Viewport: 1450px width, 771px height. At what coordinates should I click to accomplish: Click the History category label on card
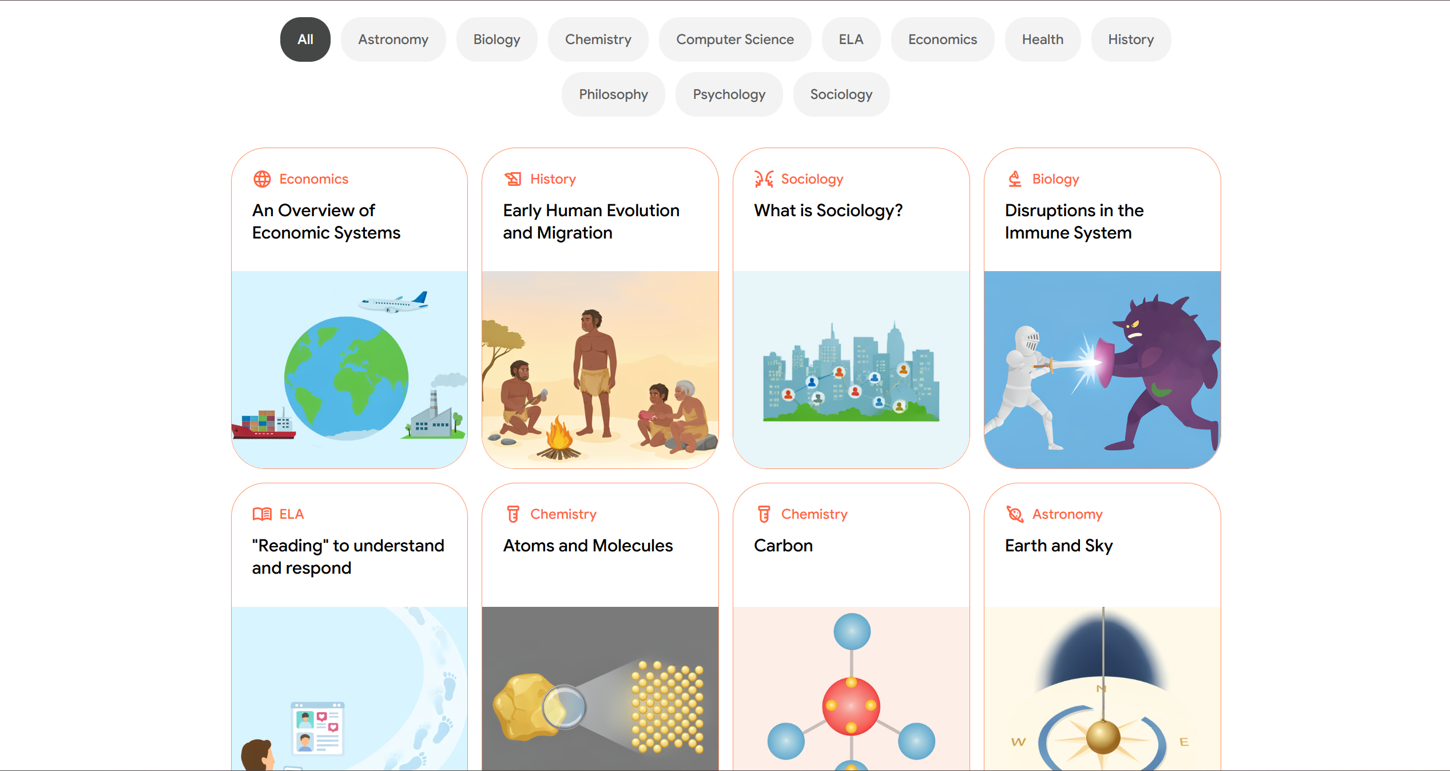553,179
